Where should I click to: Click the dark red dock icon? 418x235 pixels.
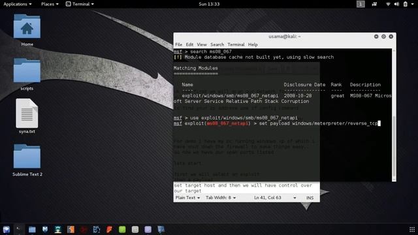click(x=84, y=229)
